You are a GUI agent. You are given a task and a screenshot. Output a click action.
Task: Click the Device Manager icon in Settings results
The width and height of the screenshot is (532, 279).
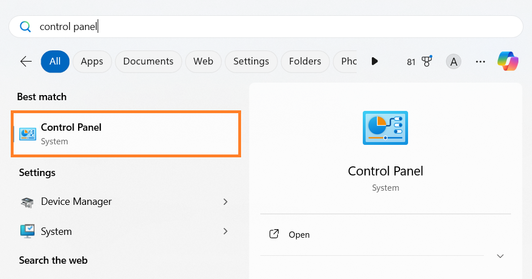[27, 202]
